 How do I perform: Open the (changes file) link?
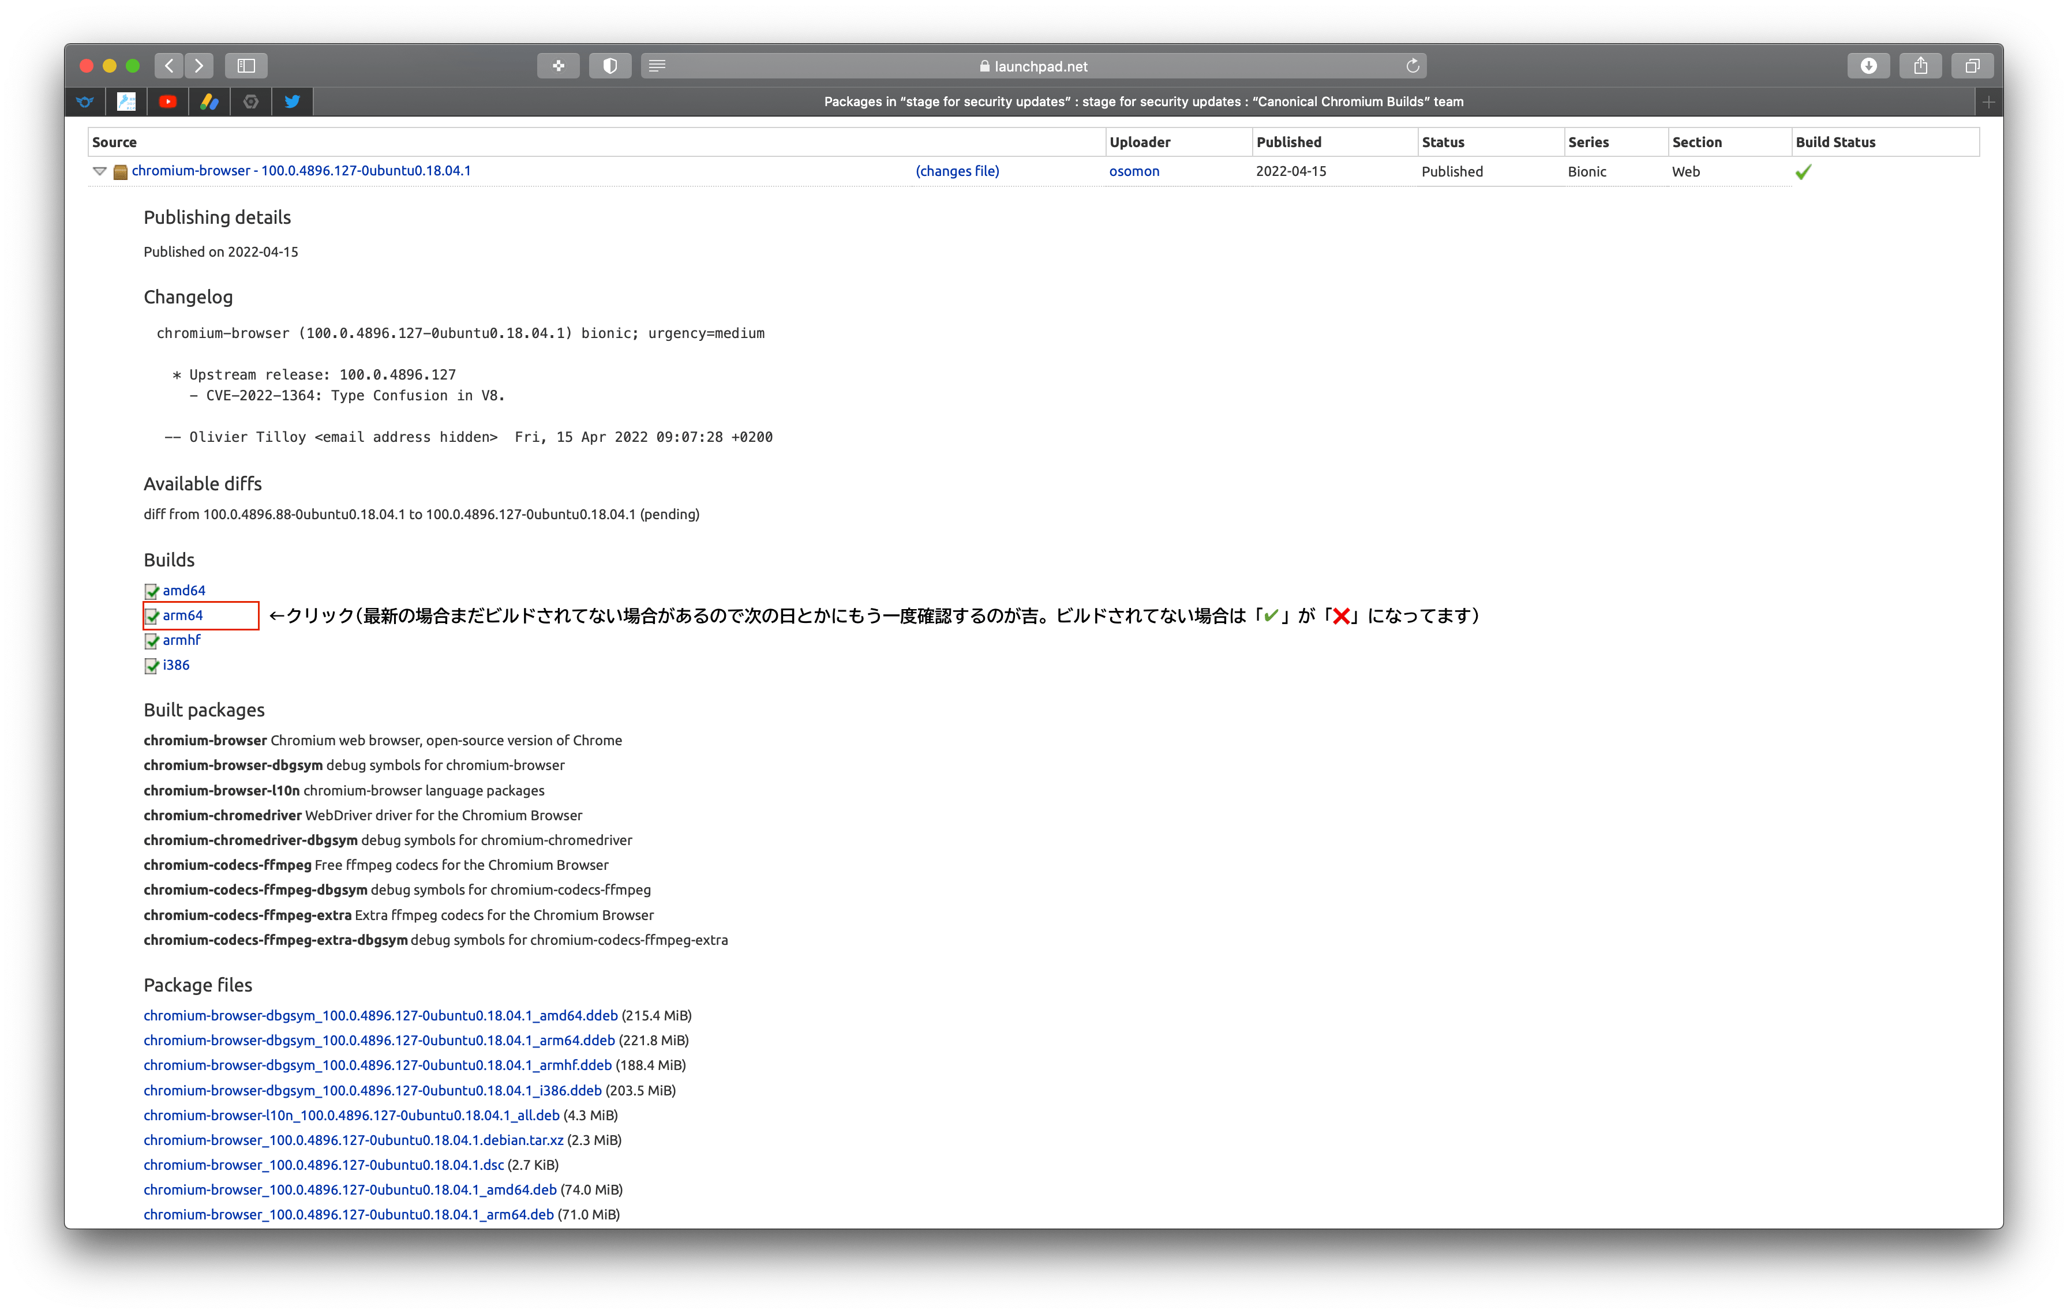click(x=958, y=171)
